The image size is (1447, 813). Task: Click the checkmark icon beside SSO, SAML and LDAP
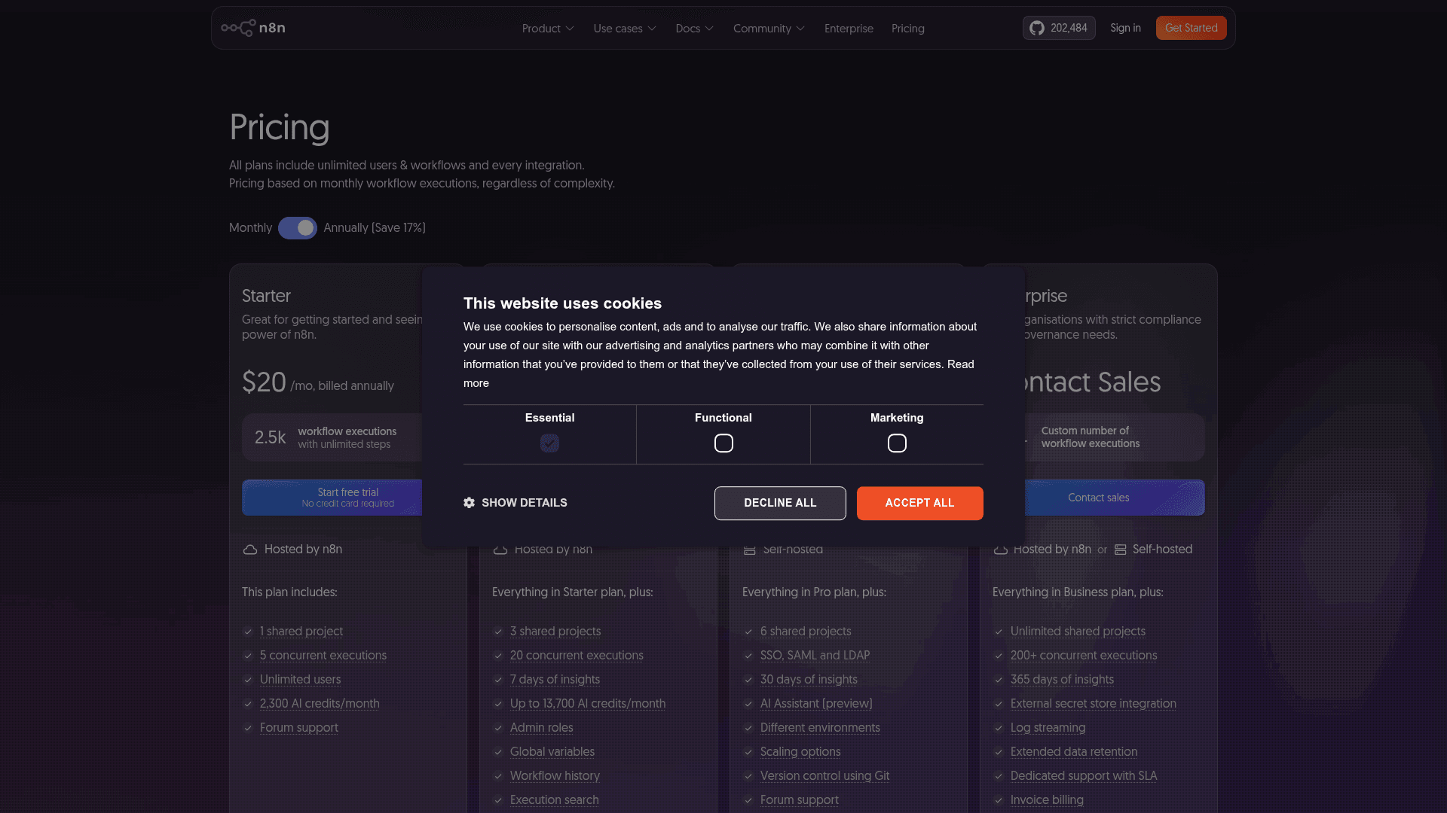pos(748,656)
